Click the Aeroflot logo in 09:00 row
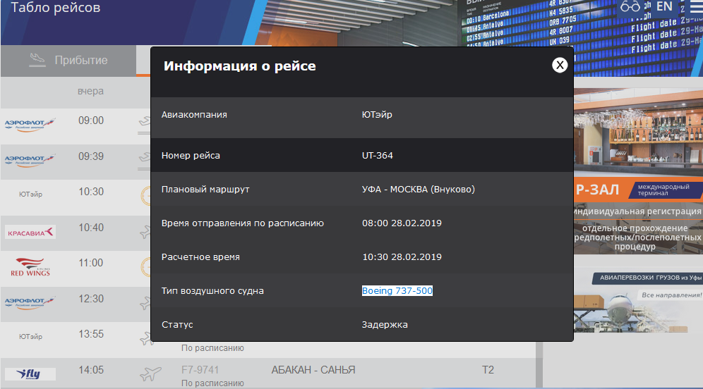Viewport: 703px width, 389px height. pos(30,125)
